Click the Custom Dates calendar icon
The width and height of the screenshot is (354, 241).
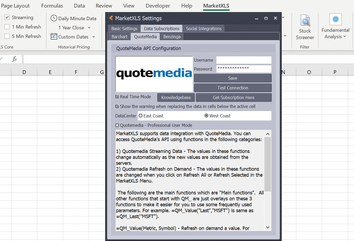pos(54,37)
